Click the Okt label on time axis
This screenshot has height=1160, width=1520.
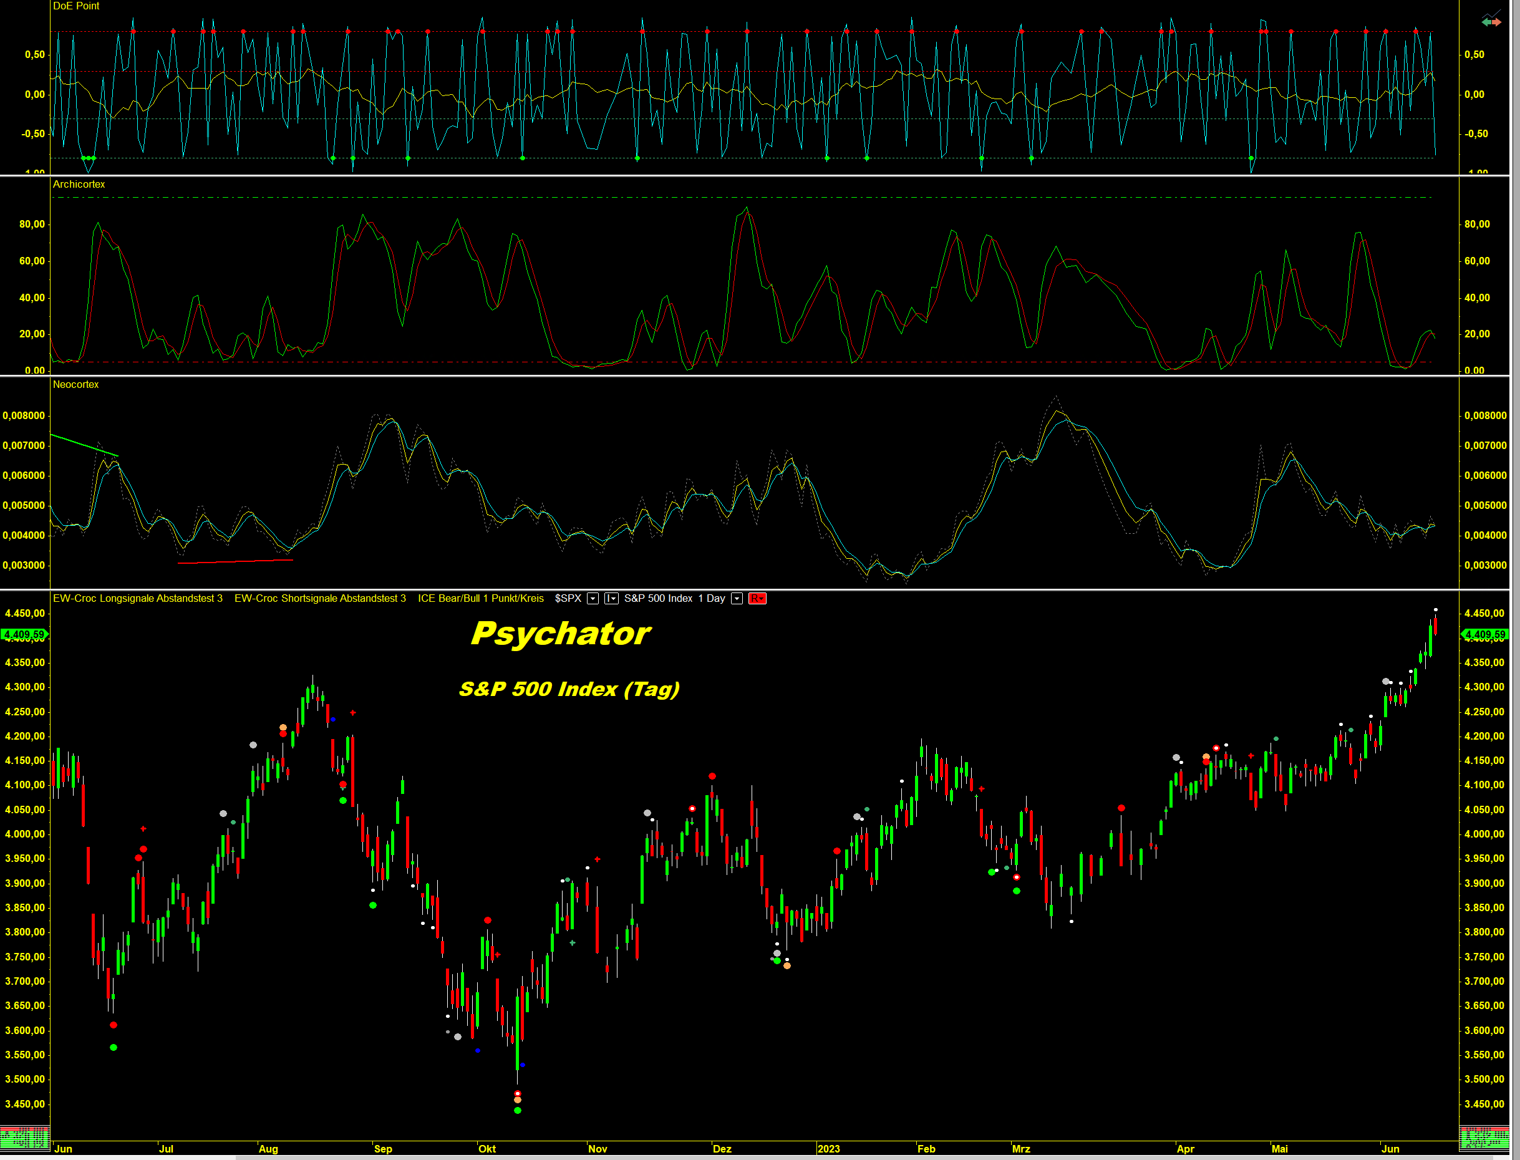click(487, 1149)
